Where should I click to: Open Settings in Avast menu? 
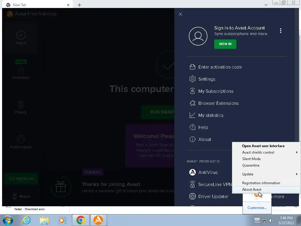(207, 79)
